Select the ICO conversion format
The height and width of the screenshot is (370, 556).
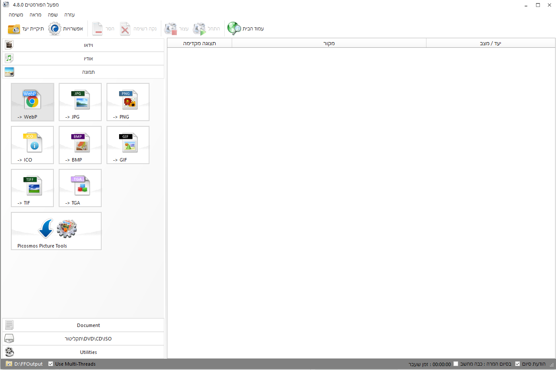[x=33, y=145]
